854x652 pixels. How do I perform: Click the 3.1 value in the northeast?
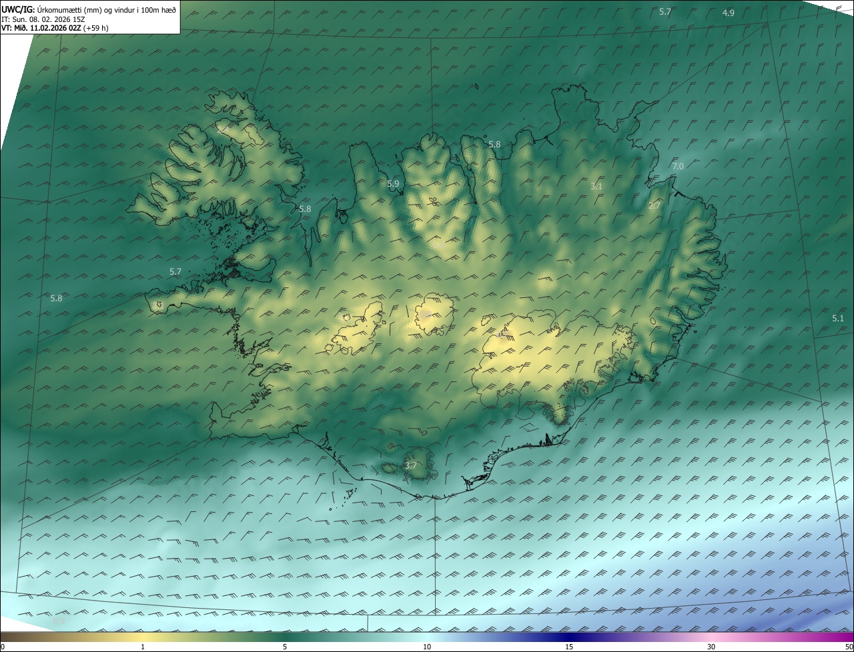pos(596,186)
